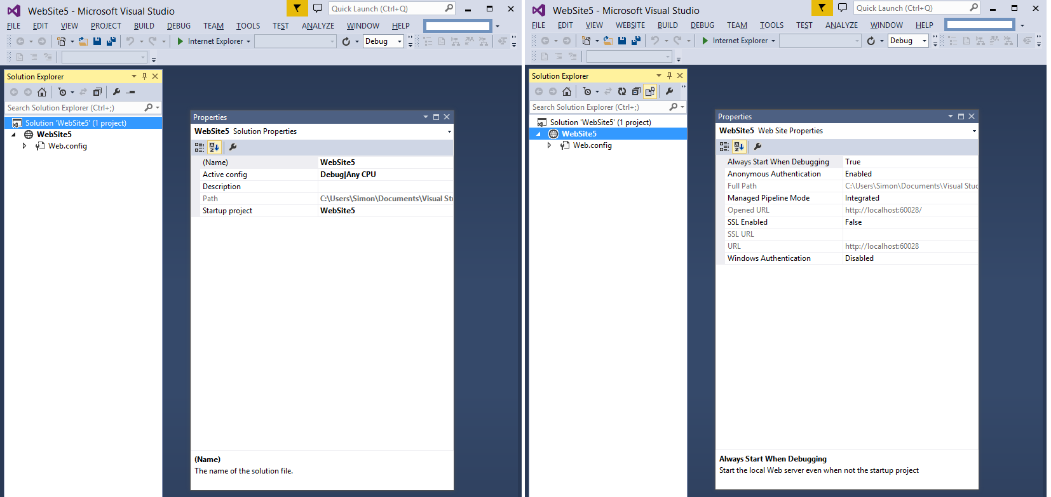
Task: Toggle auto-hide pin on right Solution Explorer
Action: [669, 76]
